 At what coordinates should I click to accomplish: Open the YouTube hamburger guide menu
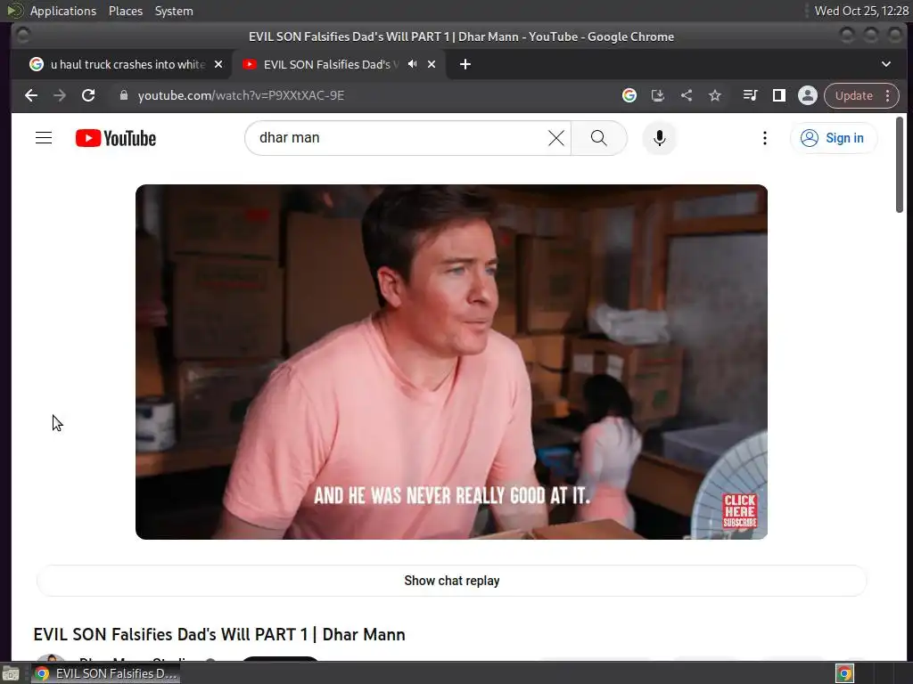pyautogui.click(x=44, y=138)
